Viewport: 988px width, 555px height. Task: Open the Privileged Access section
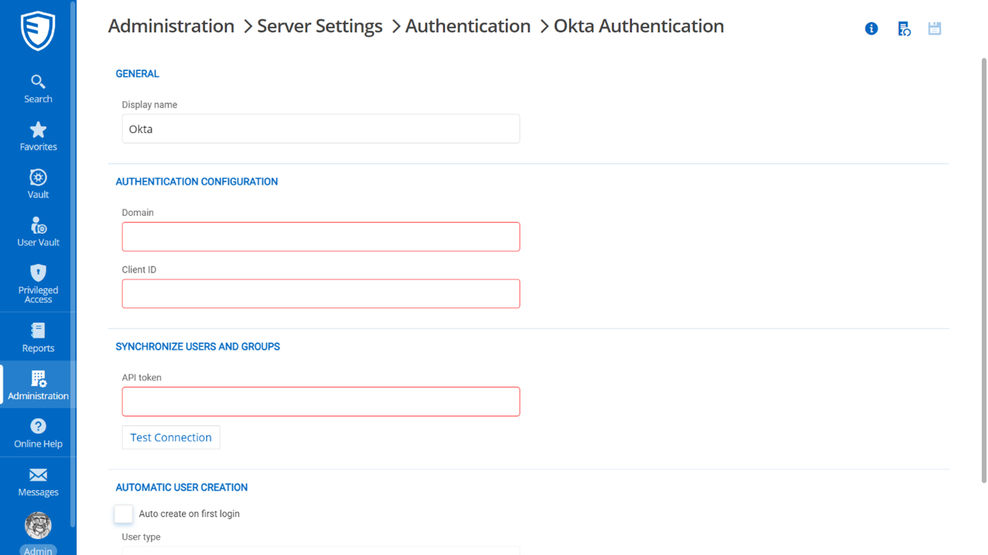(38, 283)
